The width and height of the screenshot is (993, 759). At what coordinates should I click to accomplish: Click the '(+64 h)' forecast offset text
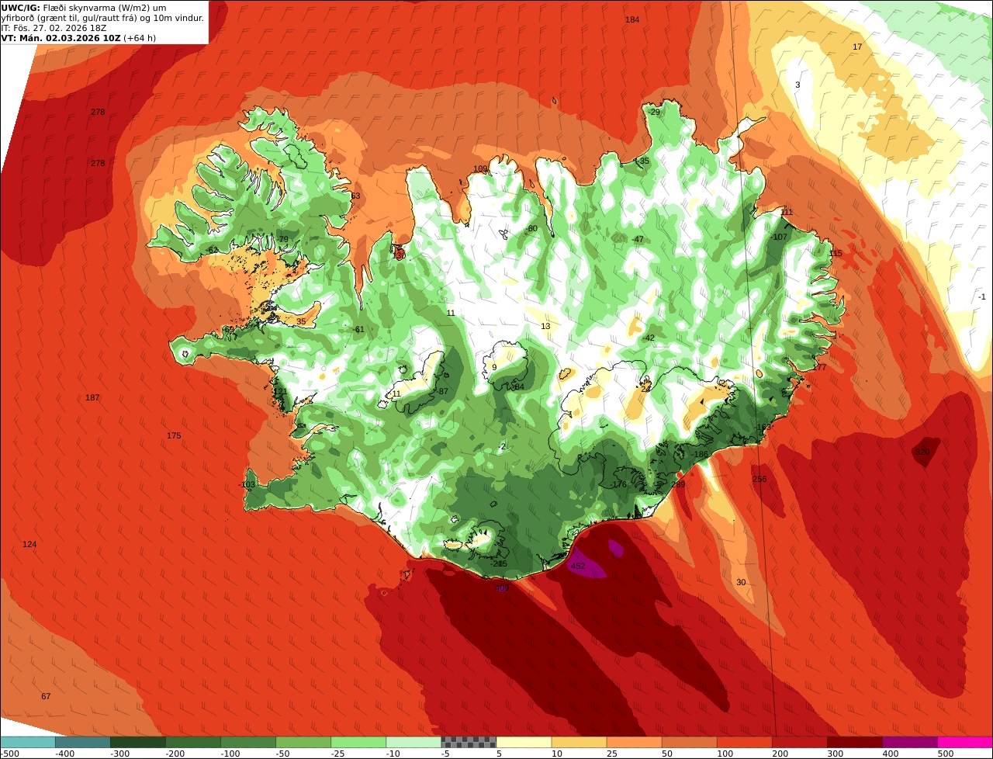(x=140, y=38)
